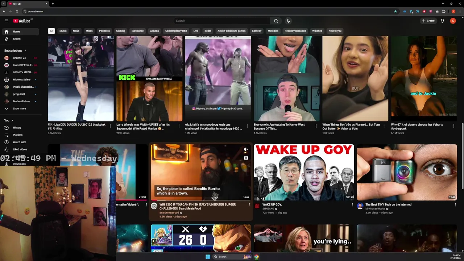Open more options for Lisa DDU DU short
464x261 pixels.
coord(110,126)
